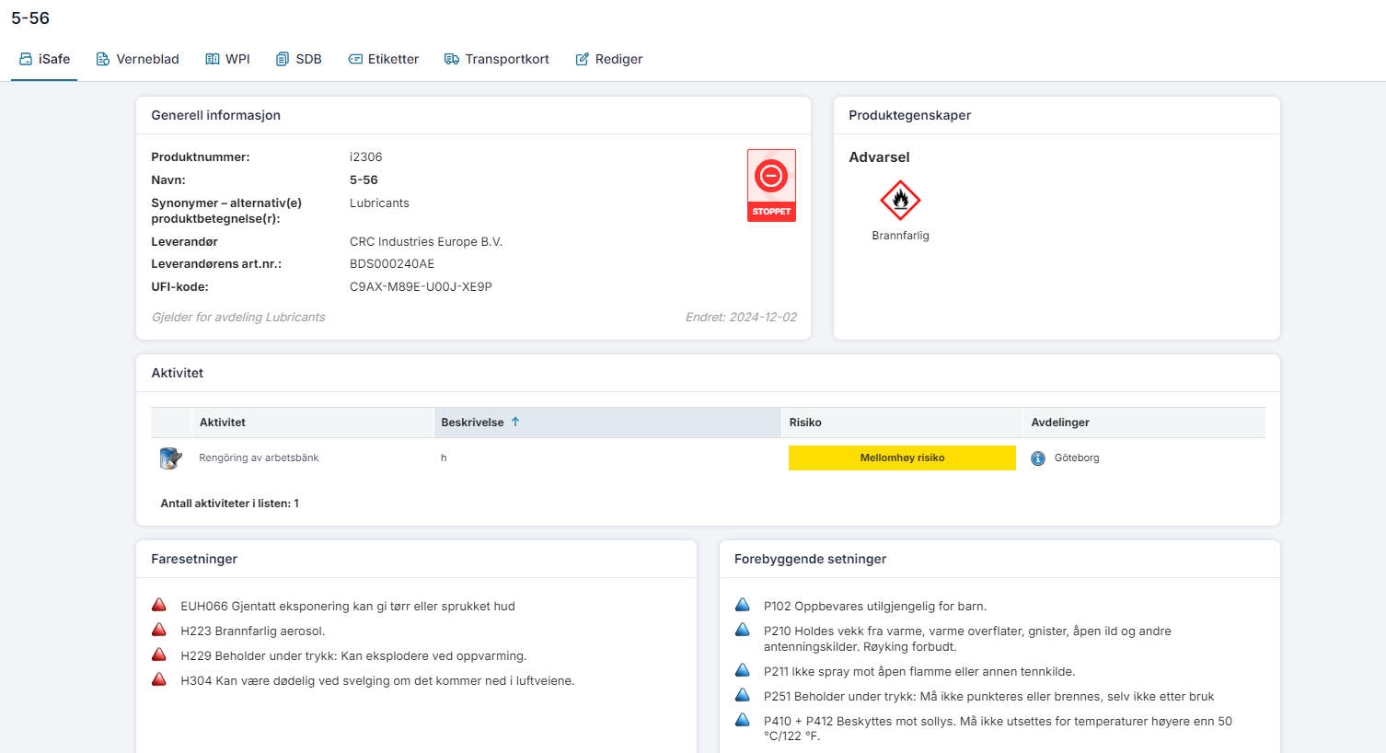Click the blue icon beside P210
The width and height of the screenshot is (1386, 753).
coord(743,631)
